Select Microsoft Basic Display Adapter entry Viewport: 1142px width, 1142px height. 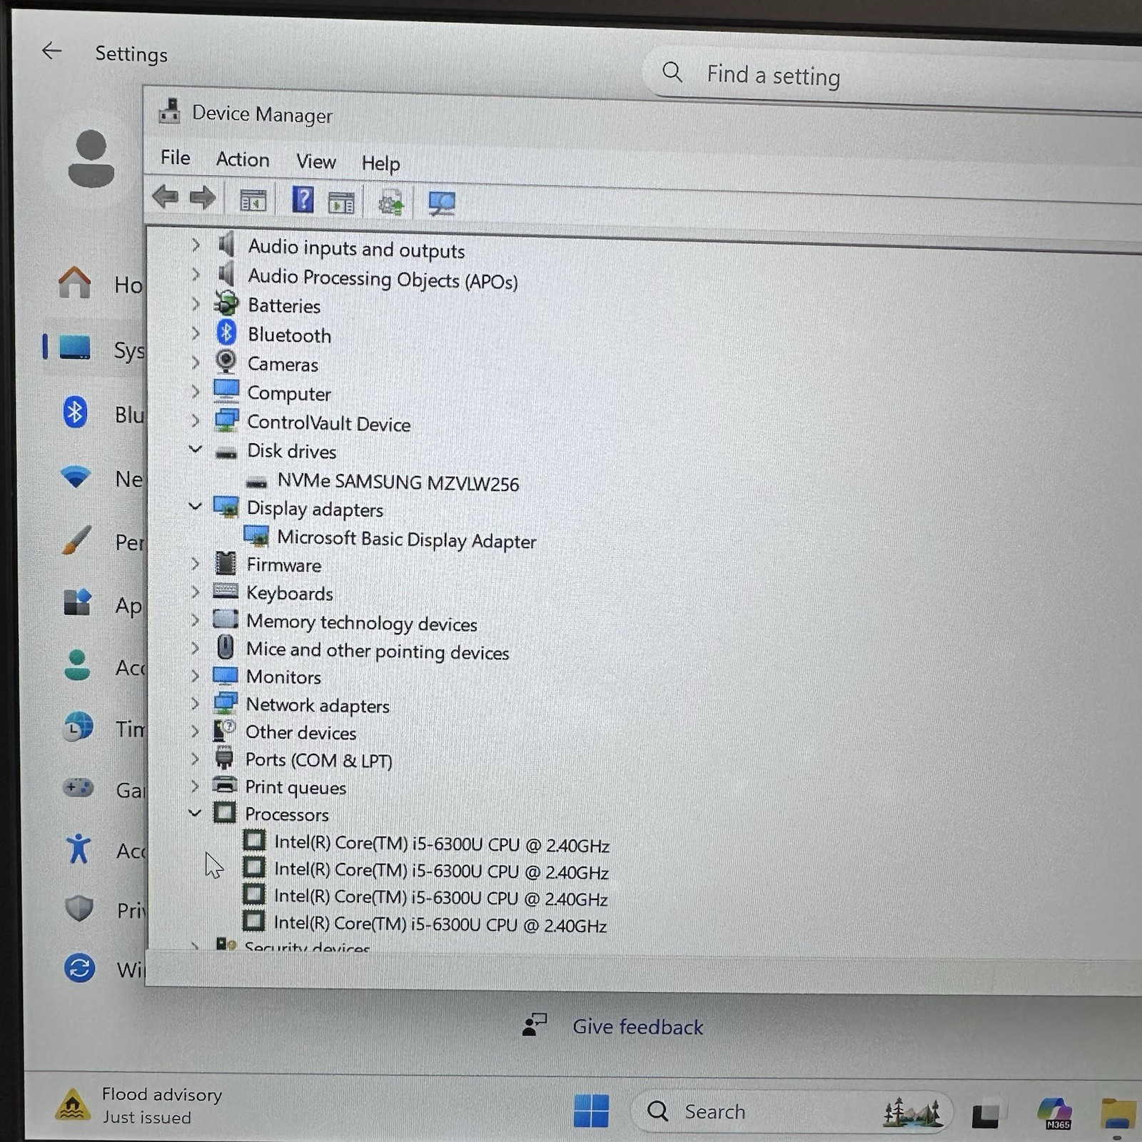pos(406,540)
